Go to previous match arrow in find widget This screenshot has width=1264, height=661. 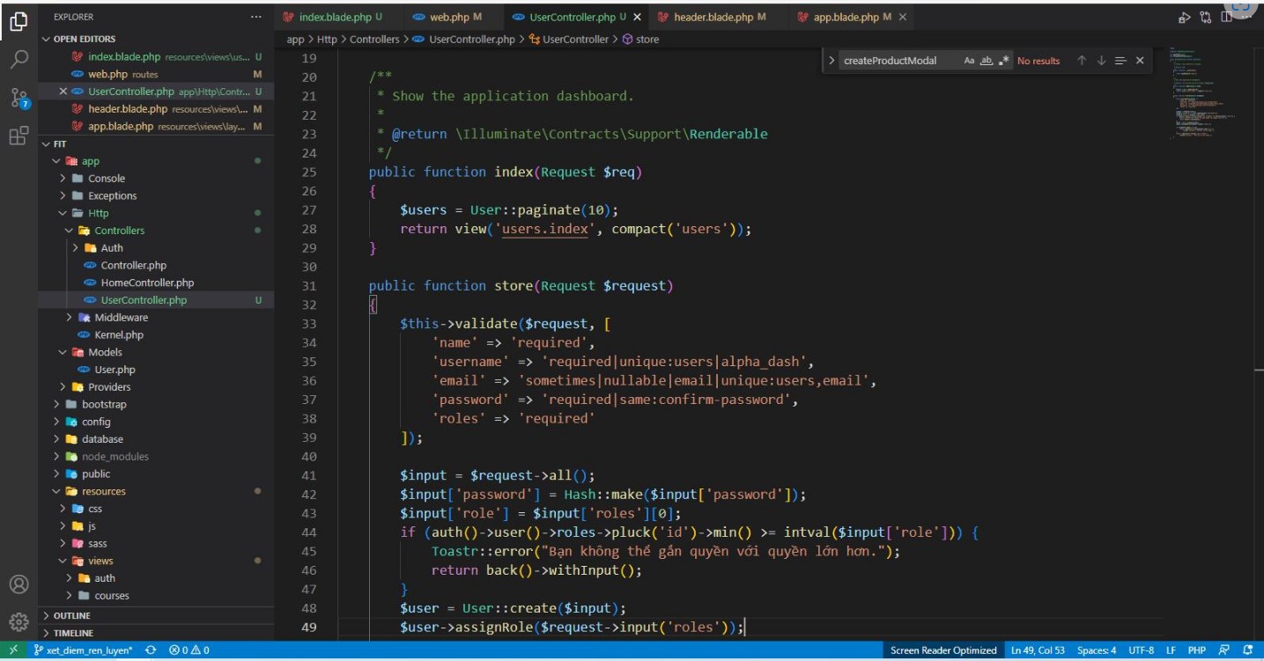[1081, 61]
